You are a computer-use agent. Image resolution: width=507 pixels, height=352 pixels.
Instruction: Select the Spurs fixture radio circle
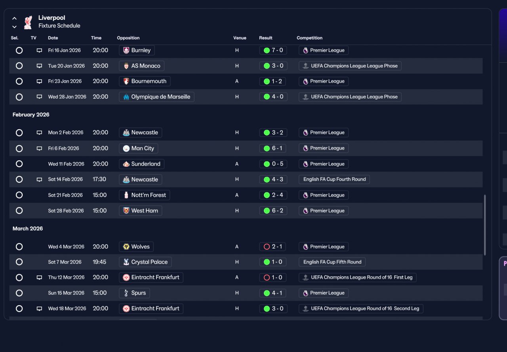[x=19, y=293]
